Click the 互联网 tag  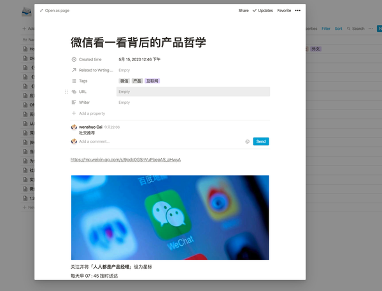(152, 81)
